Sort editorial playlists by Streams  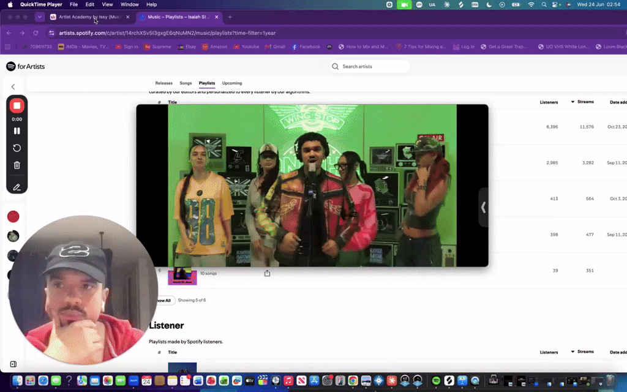(582, 102)
